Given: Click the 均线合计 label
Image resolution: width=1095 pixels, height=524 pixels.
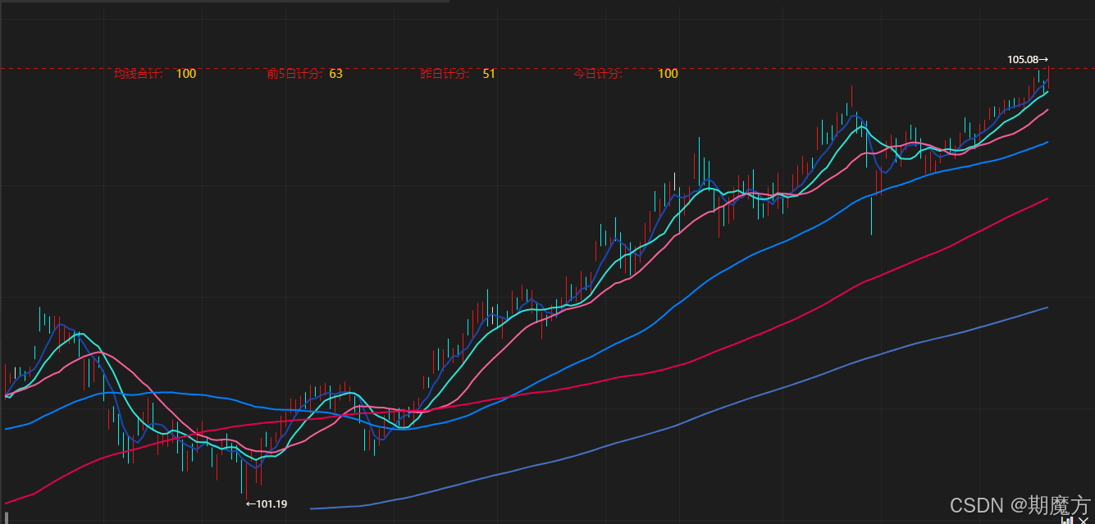Looking at the screenshot, I should click(x=139, y=74).
